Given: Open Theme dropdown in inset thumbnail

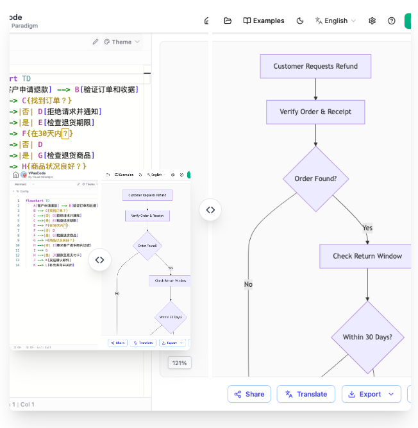Looking at the screenshot, I should [x=90, y=184].
